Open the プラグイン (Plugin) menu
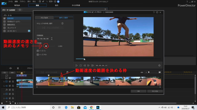Viewport: 197px width, 110px height. coord(22,2)
